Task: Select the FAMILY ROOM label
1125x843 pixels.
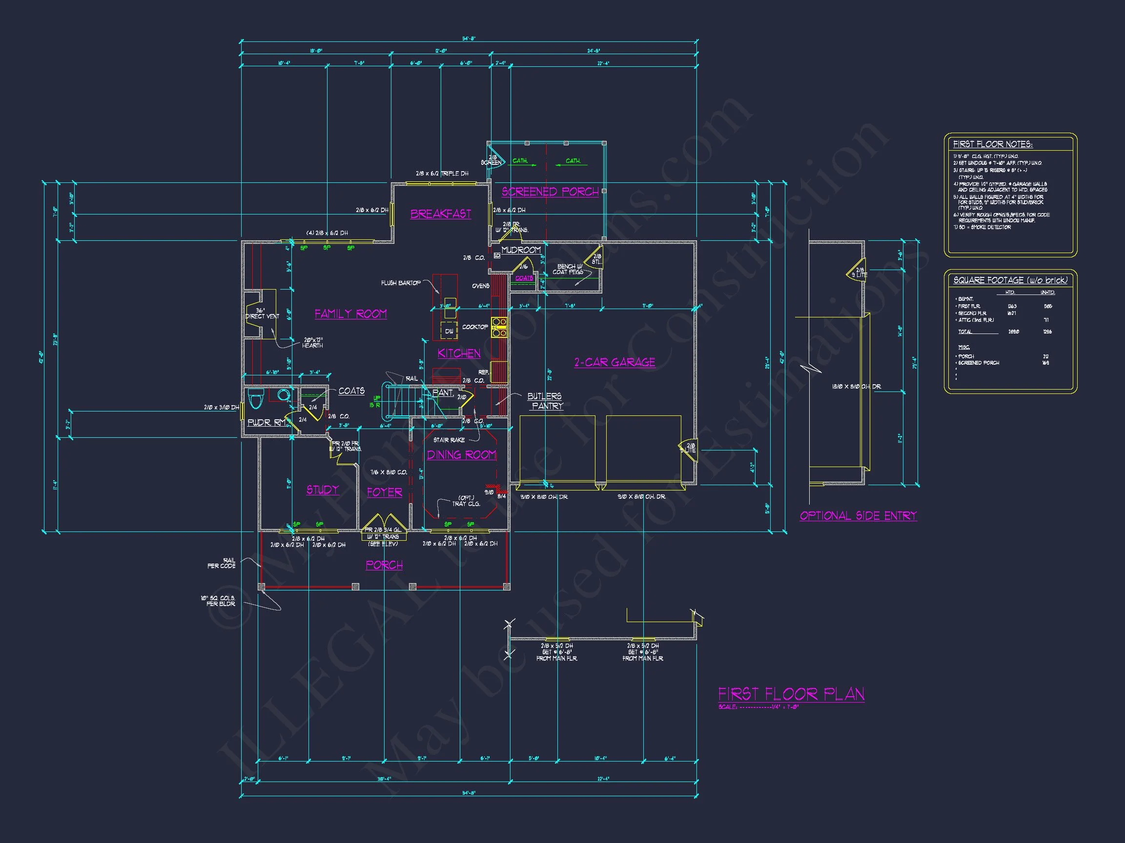Action: 350,314
